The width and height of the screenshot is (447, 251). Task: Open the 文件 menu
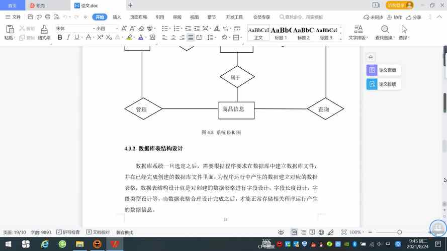click(13, 17)
